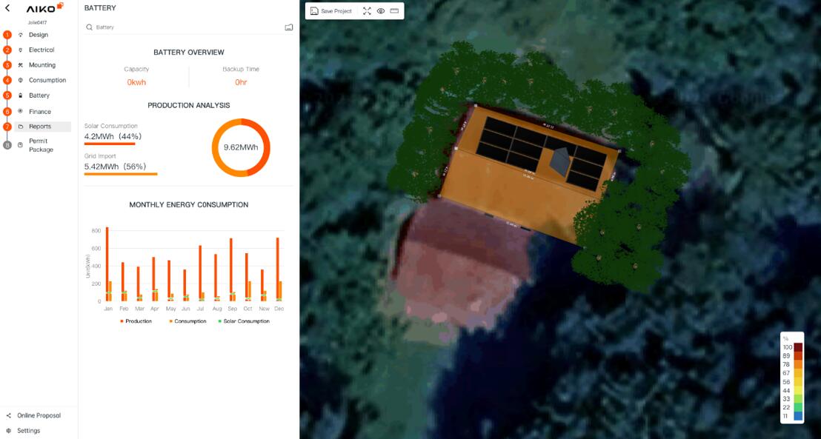Select the ruler measurement tool
This screenshot has width=821, height=439.
point(394,11)
